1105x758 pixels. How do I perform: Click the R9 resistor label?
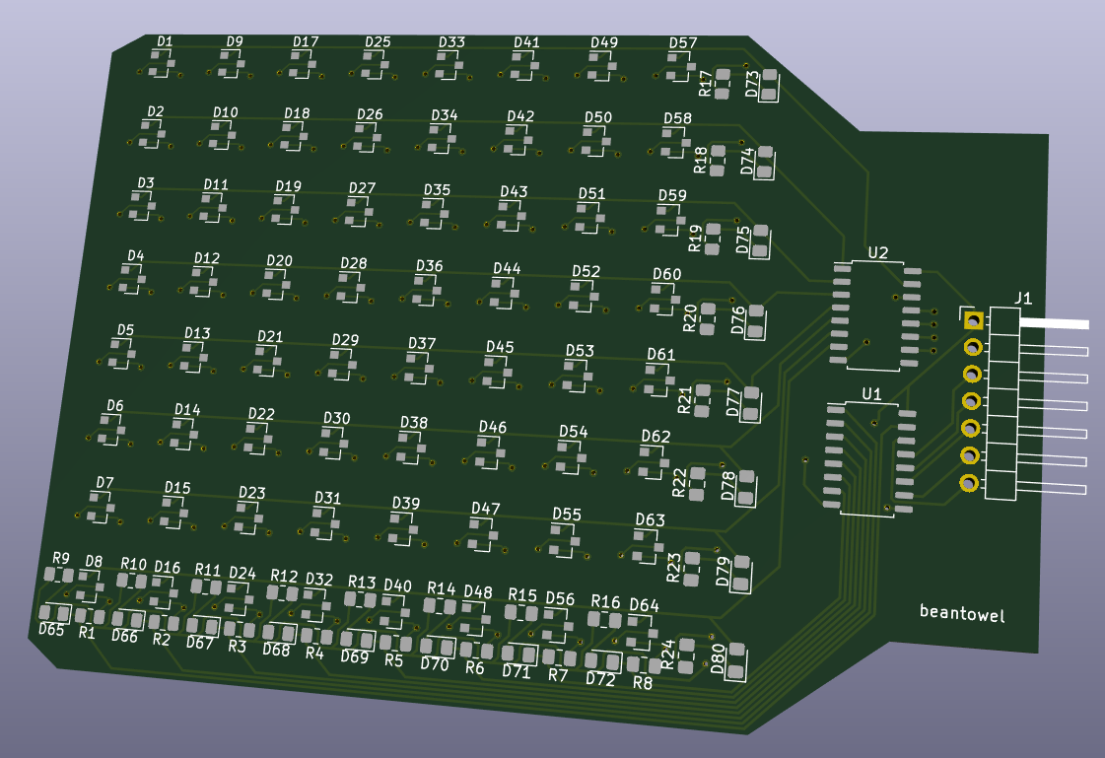(61, 559)
